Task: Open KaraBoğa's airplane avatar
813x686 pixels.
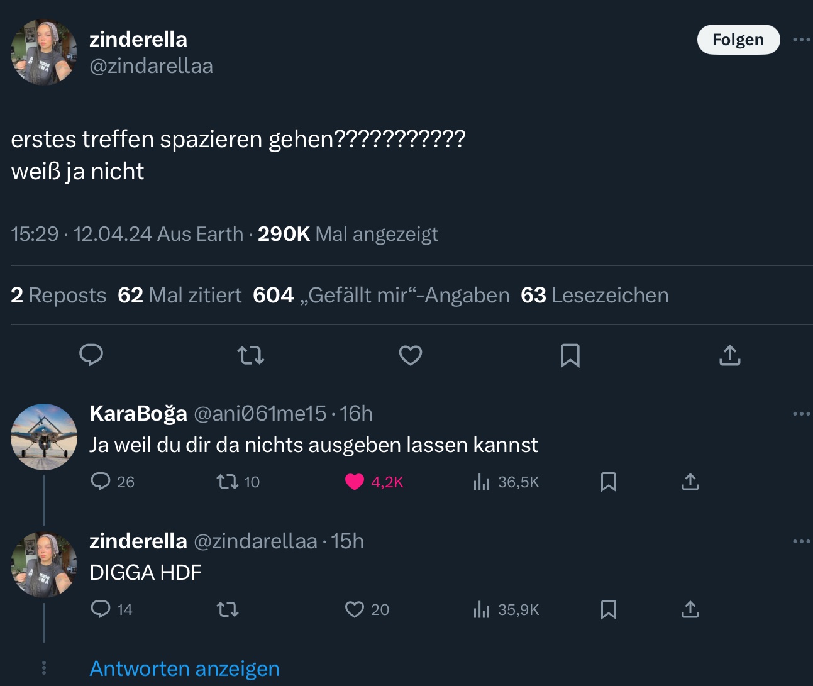Action: 44,437
